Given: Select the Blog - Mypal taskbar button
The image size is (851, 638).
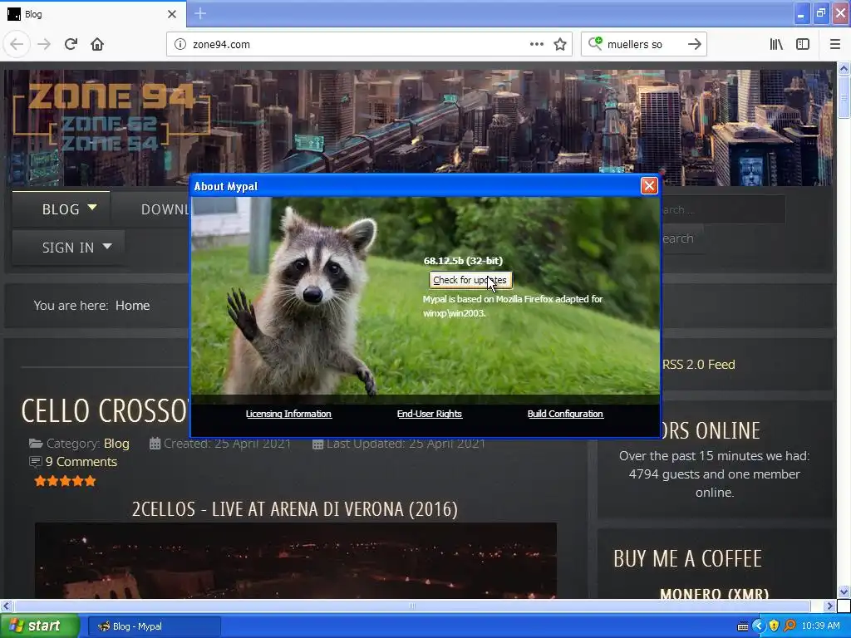Looking at the screenshot, I should coord(154,626).
